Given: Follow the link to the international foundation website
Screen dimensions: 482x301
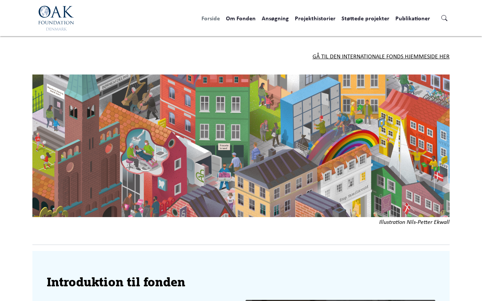Looking at the screenshot, I should [x=381, y=56].
